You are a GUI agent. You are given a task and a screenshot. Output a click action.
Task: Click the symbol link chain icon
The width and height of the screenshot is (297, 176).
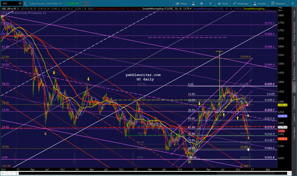click(x=25, y=3)
